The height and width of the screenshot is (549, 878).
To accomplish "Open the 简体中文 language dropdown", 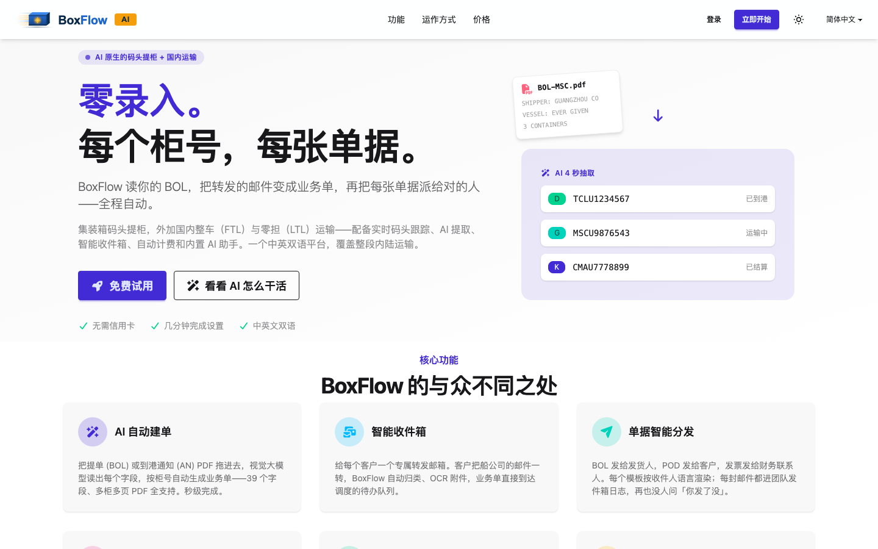I will pyautogui.click(x=844, y=20).
